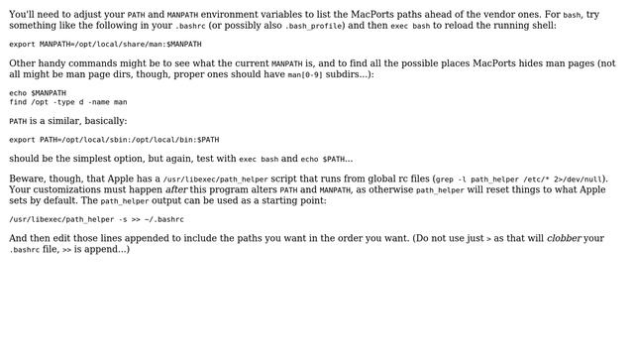Click the grep -l path_helper inline command
This screenshot has height=357, width=634.
coord(519,179)
